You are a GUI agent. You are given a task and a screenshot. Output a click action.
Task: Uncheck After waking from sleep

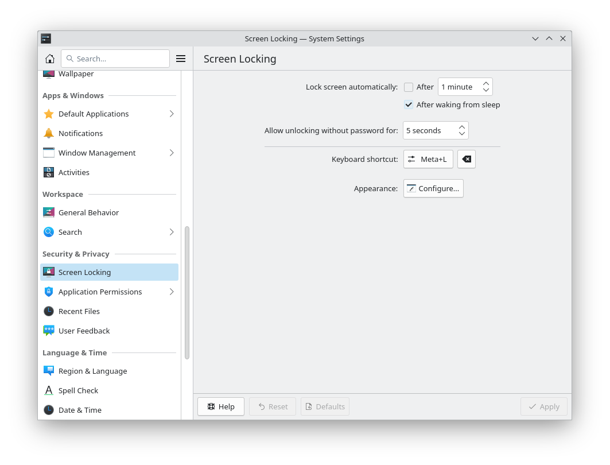409,104
